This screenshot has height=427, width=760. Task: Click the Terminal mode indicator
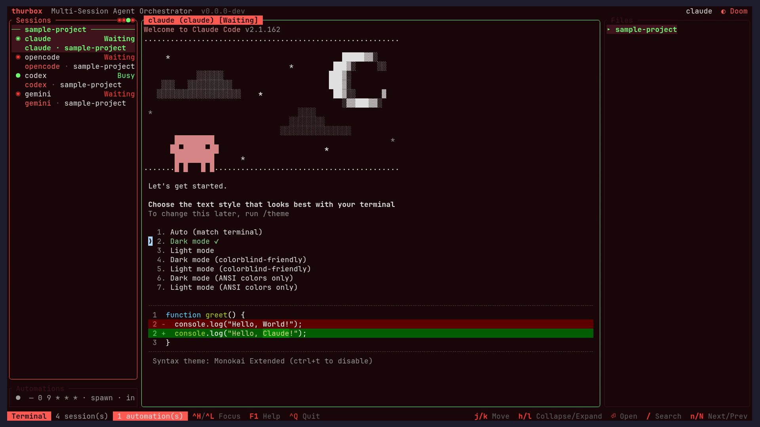[x=29, y=416]
